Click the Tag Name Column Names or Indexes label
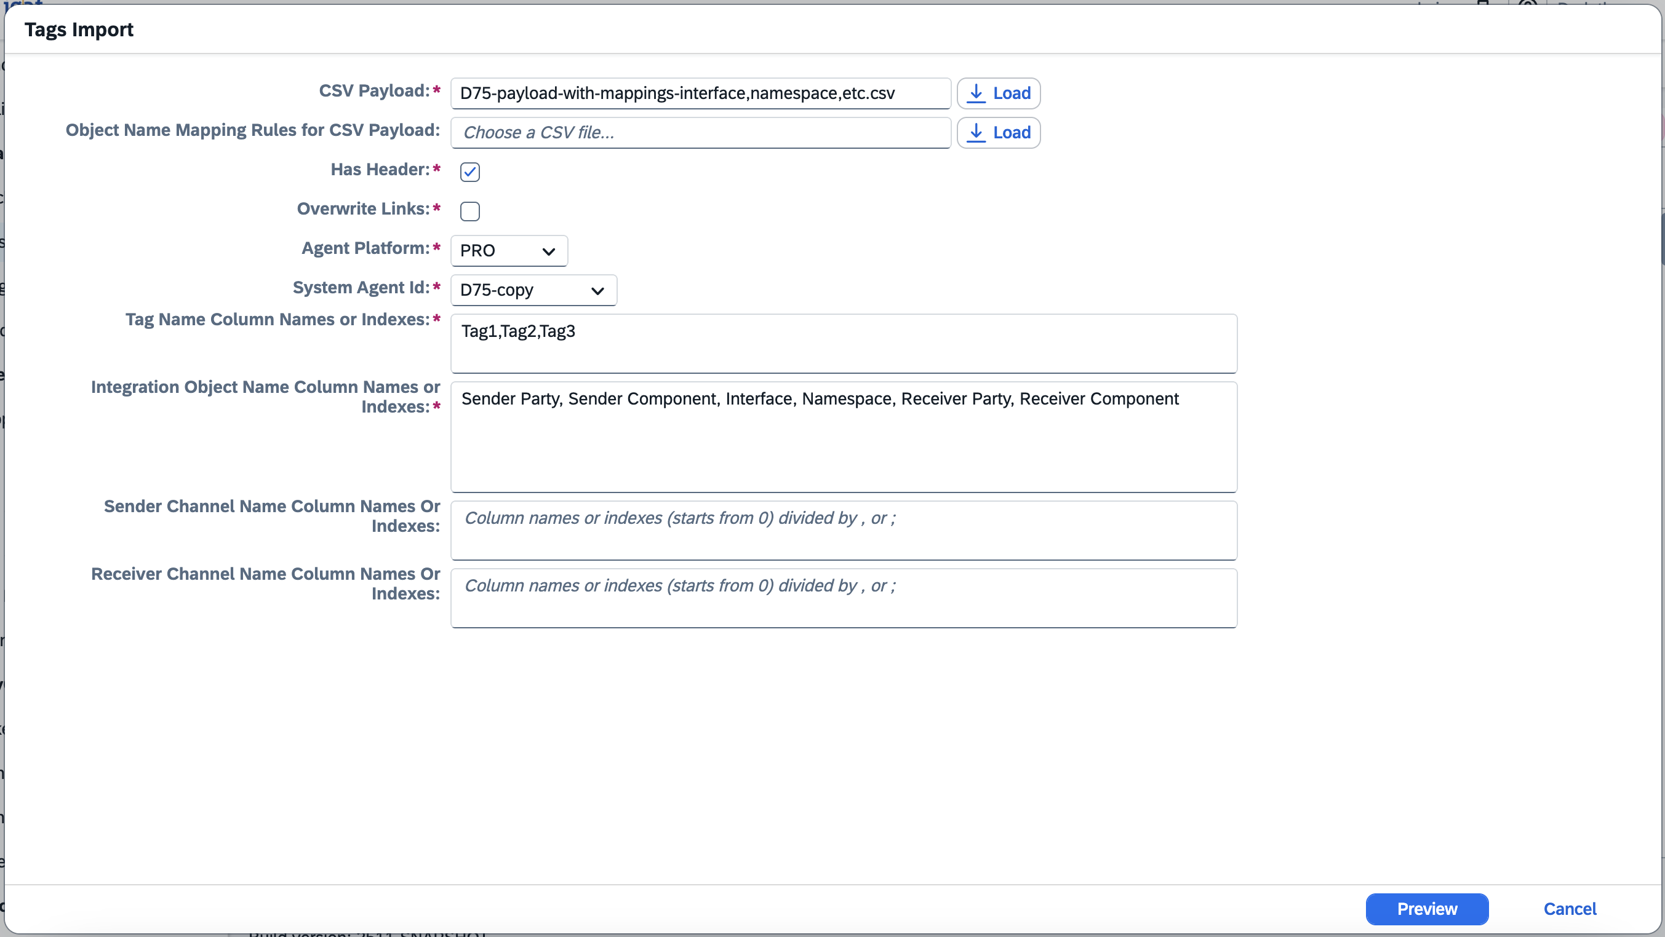 coord(277,320)
